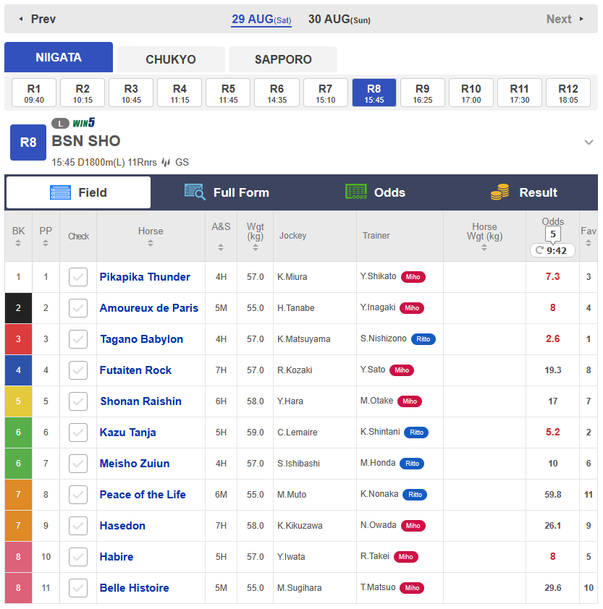Sort by Fav column arrows
This screenshot has width=603, height=609.
coord(589,243)
